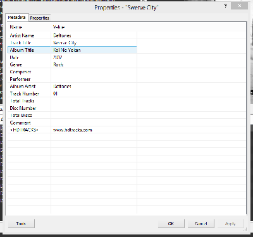Screen dimensions: 253x237
Task: Click the Cancel button
Action: pos(201,224)
